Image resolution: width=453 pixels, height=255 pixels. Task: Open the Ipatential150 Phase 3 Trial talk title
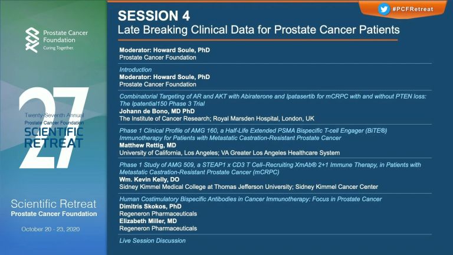[x=273, y=100]
